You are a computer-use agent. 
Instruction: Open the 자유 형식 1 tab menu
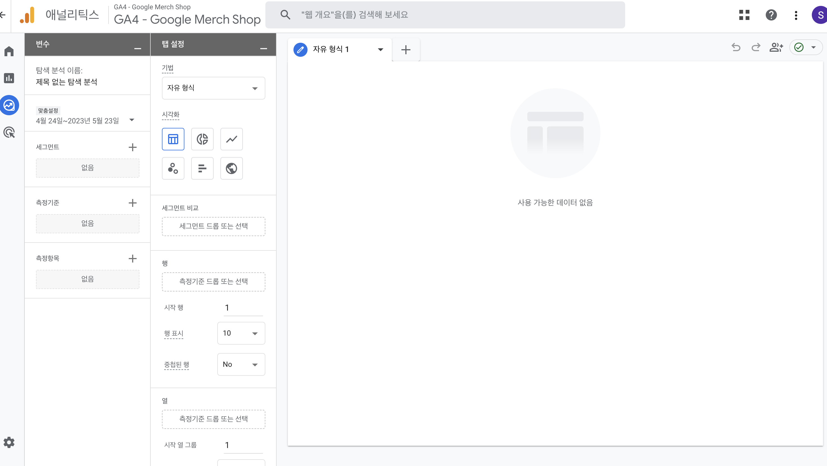tap(380, 49)
